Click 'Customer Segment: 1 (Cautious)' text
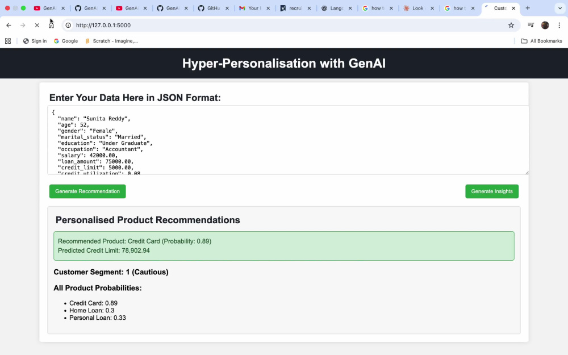Viewport: 568px width, 355px height. pos(111,272)
